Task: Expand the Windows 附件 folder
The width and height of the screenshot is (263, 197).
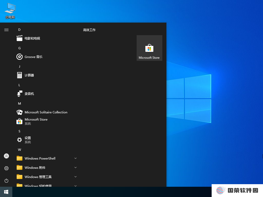Action: 47,168
